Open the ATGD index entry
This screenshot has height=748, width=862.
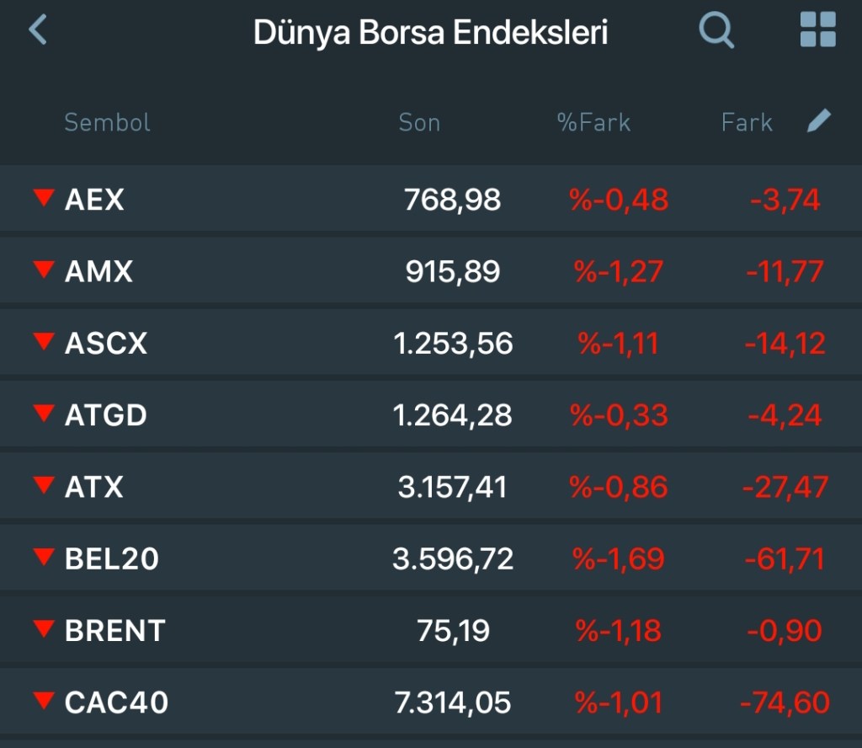[106, 415]
